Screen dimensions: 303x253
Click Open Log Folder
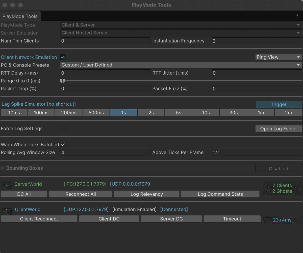click(x=278, y=129)
